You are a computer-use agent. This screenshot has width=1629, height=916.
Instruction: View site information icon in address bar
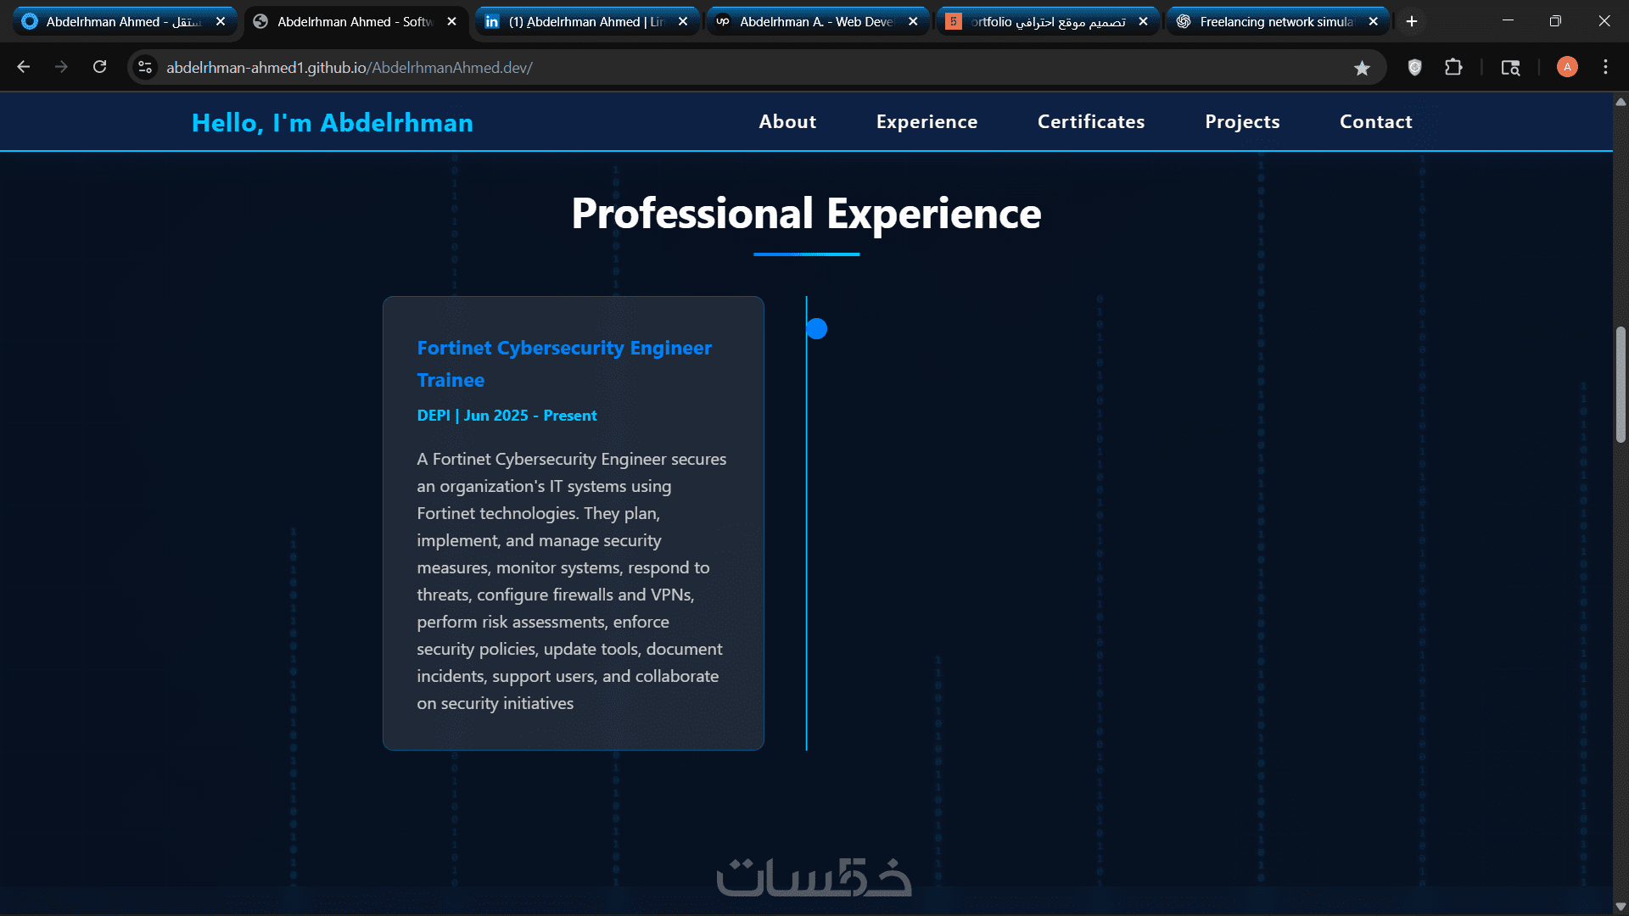pyautogui.click(x=145, y=67)
